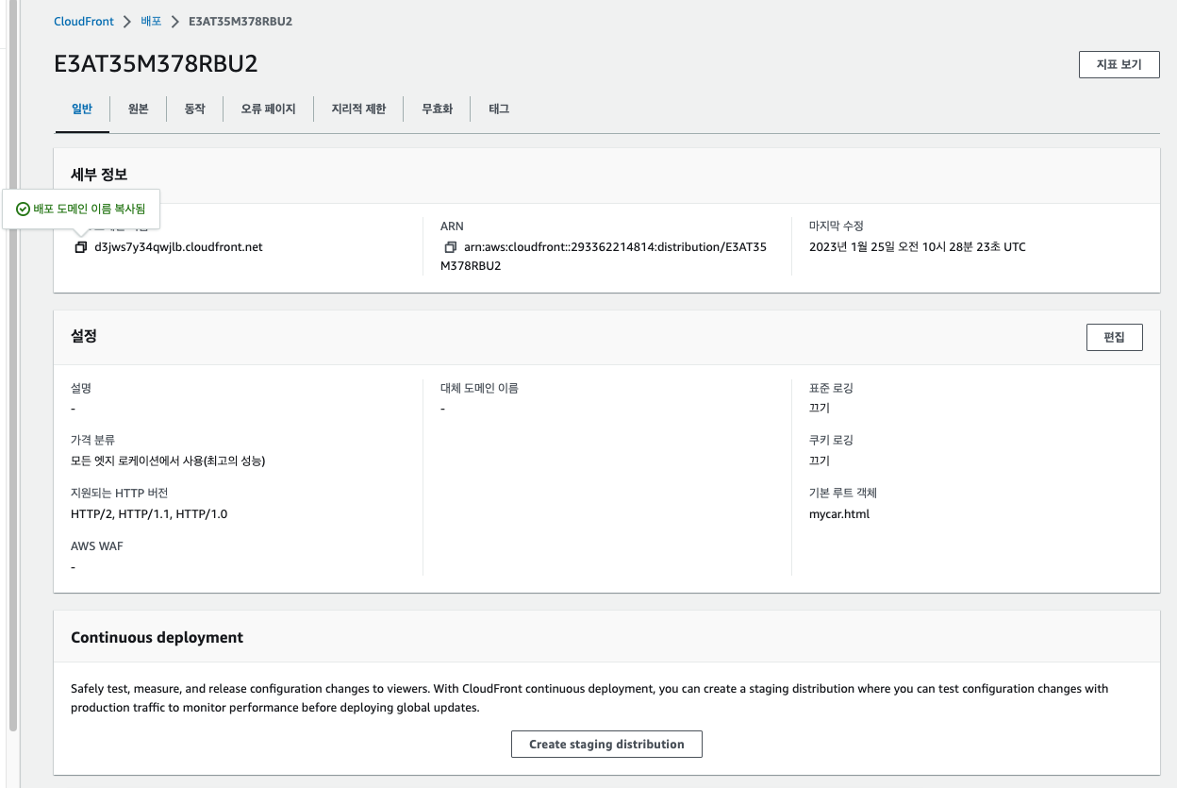Image resolution: width=1177 pixels, height=788 pixels.
Task: Copy the ARN icon
Action: click(451, 247)
